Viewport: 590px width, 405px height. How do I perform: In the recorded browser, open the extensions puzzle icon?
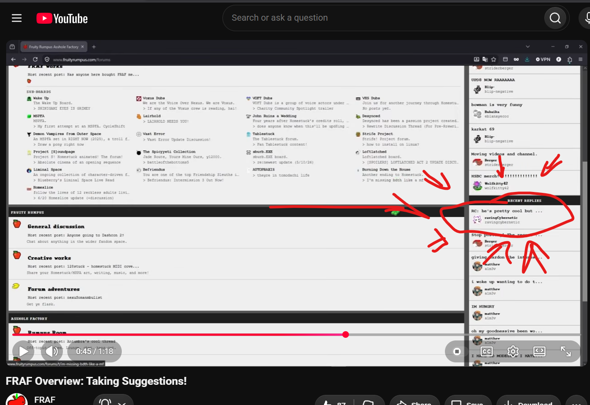[570, 60]
